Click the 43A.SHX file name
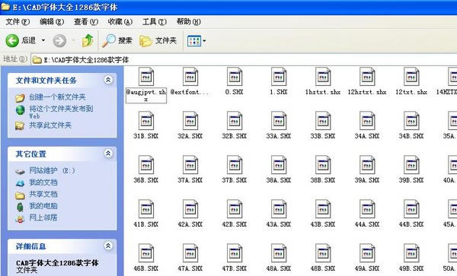 click(x=279, y=224)
